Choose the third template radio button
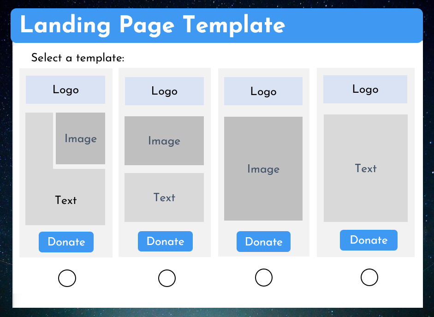 (264, 277)
